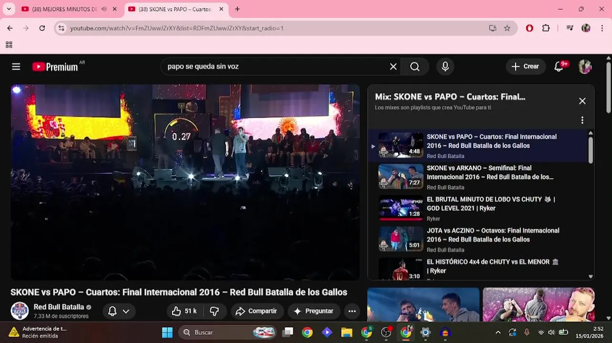Open the Chrome profile avatar

point(586,28)
